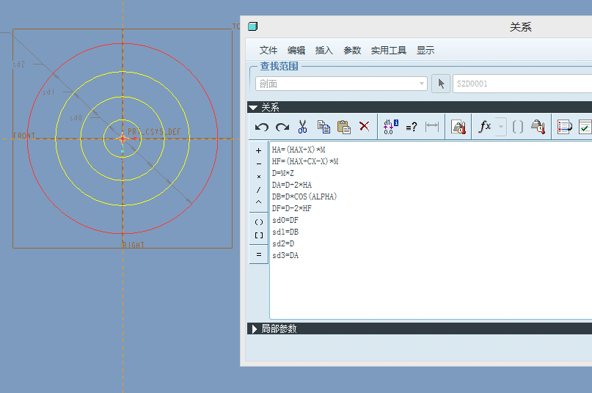
Task: Click the verify relations checkmark icon
Action: click(585, 127)
